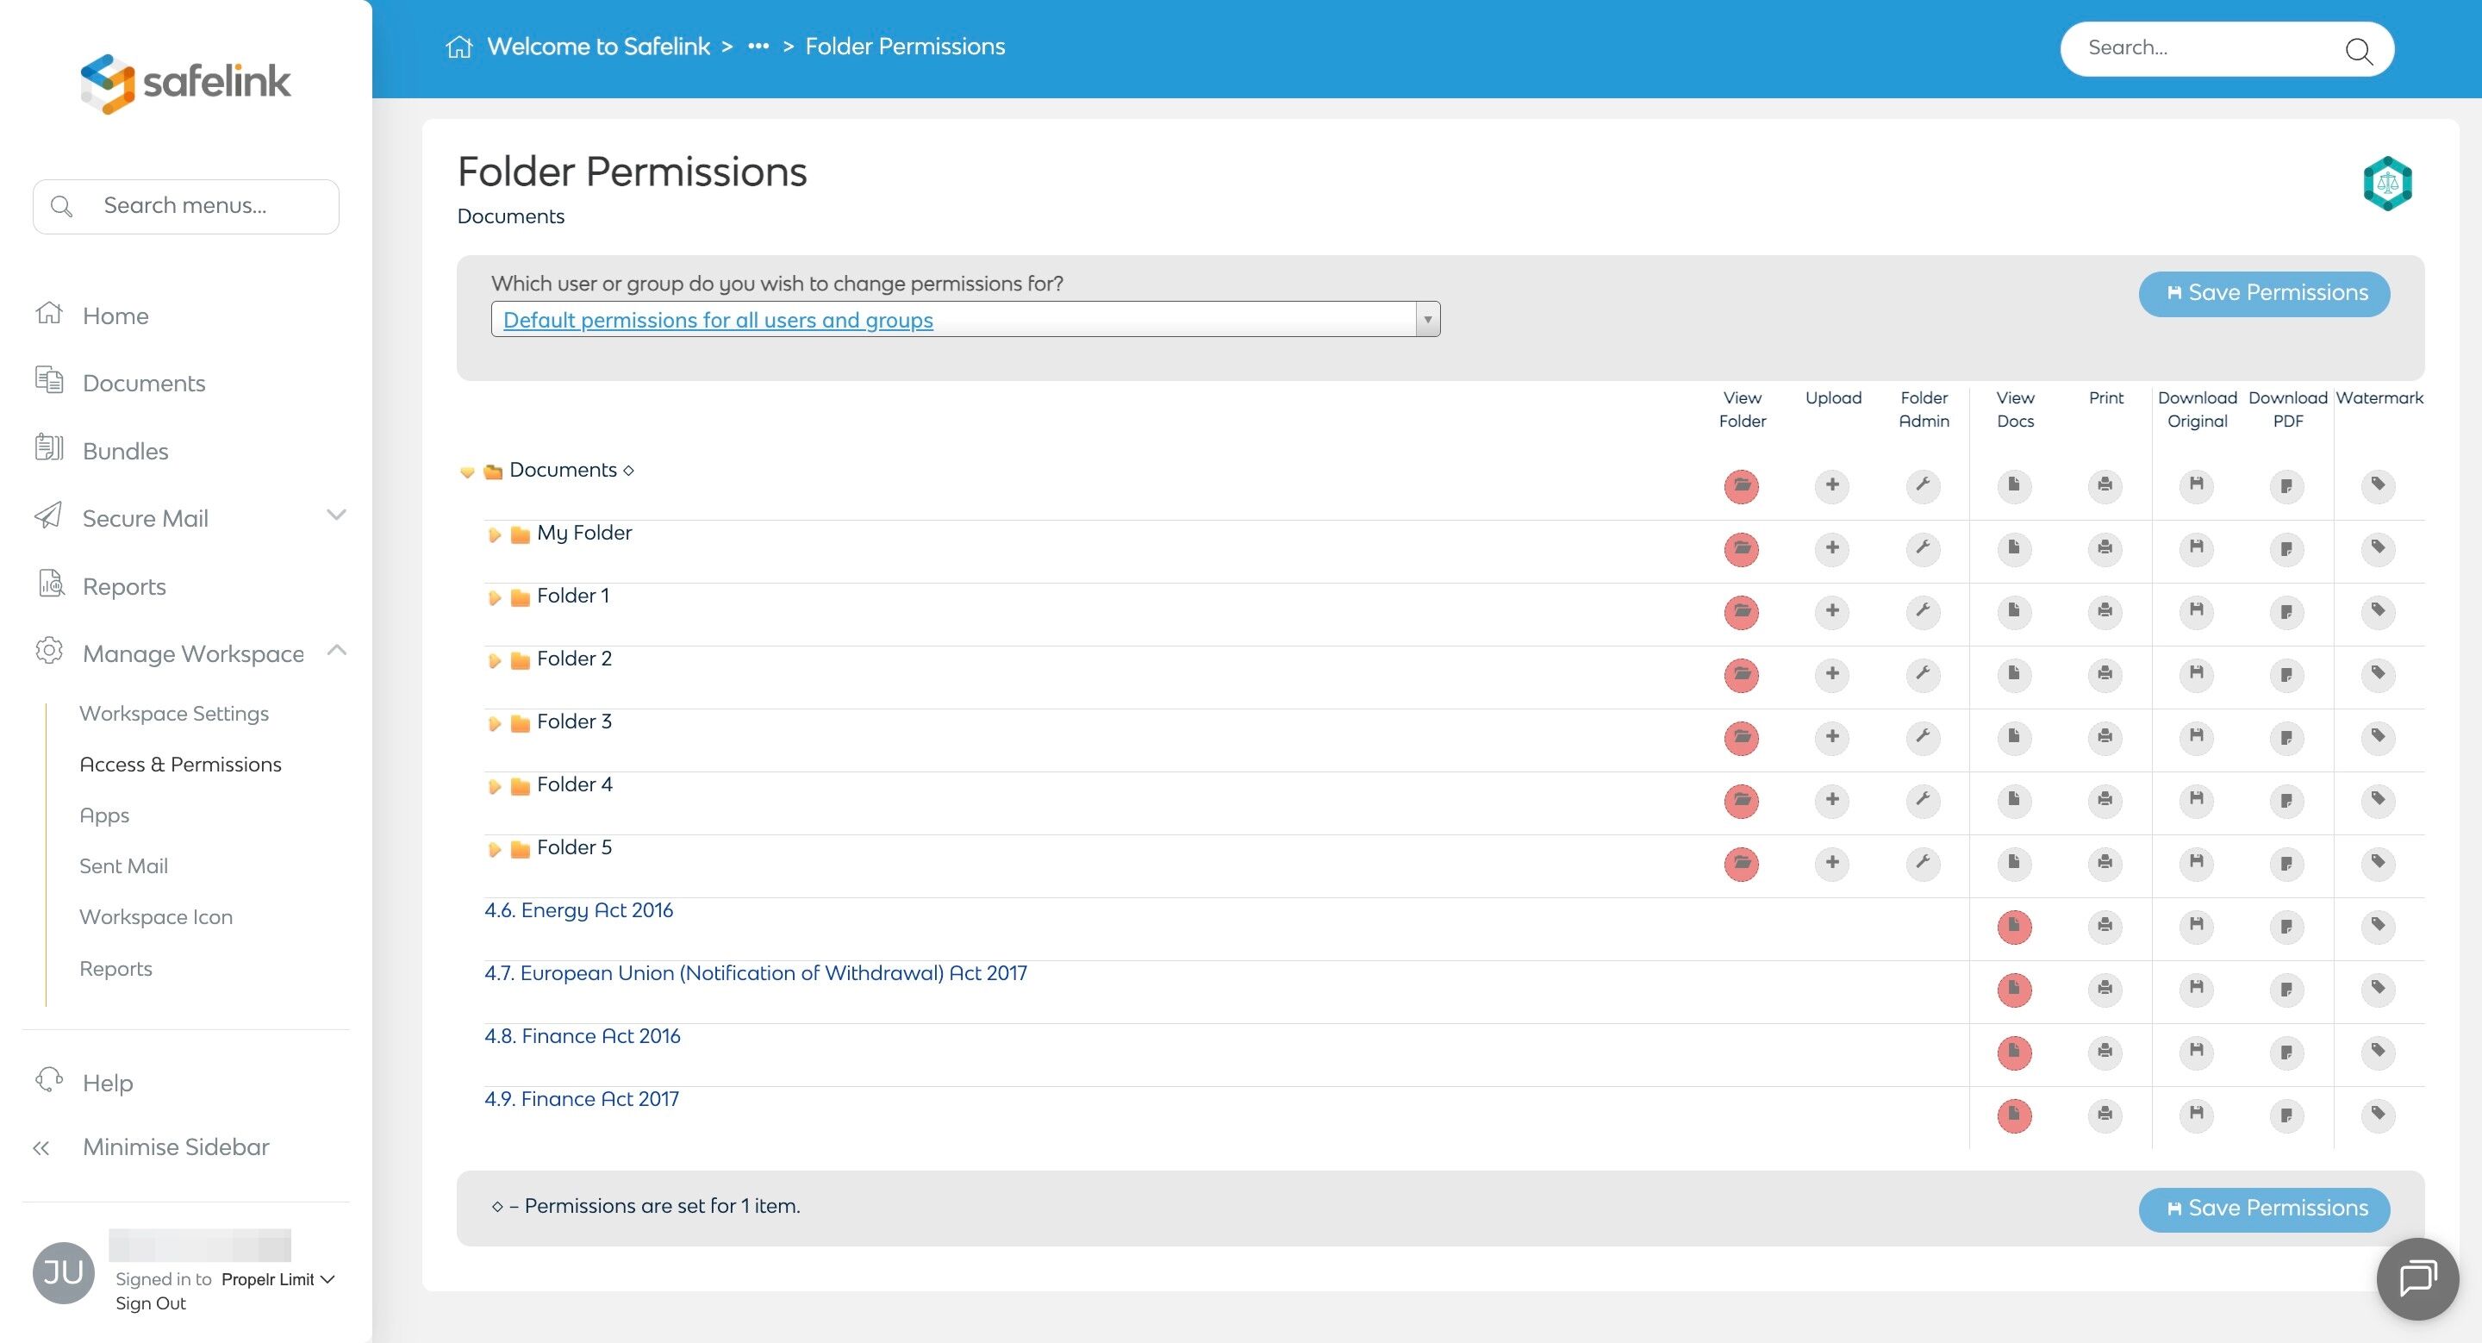Expand Folder 3 in the tree
The width and height of the screenshot is (2482, 1343).
click(x=495, y=723)
